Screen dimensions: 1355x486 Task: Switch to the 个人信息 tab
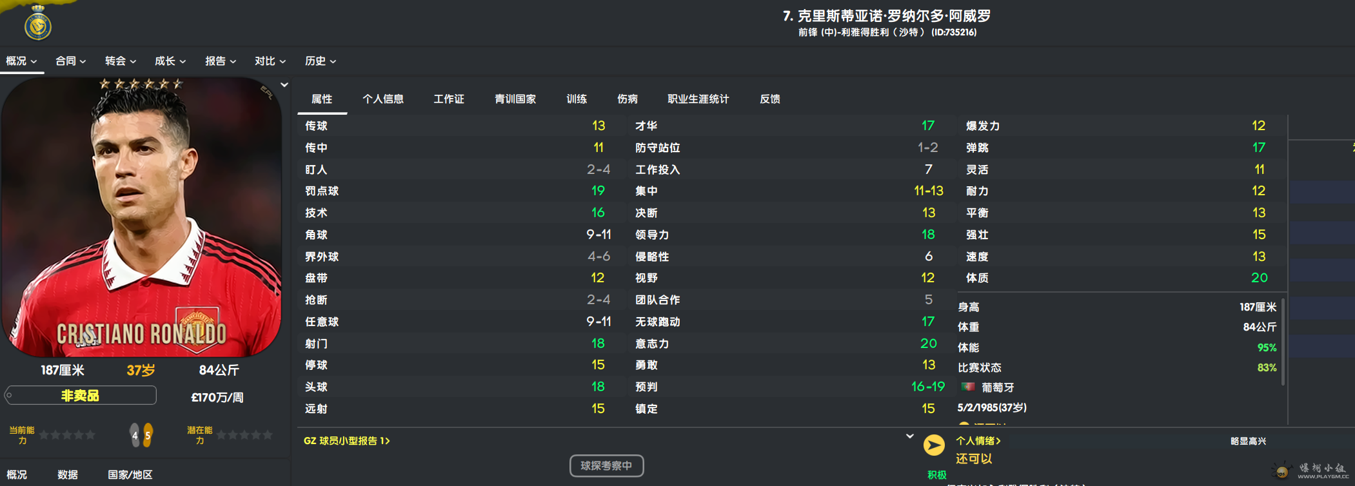[x=383, y=99]
